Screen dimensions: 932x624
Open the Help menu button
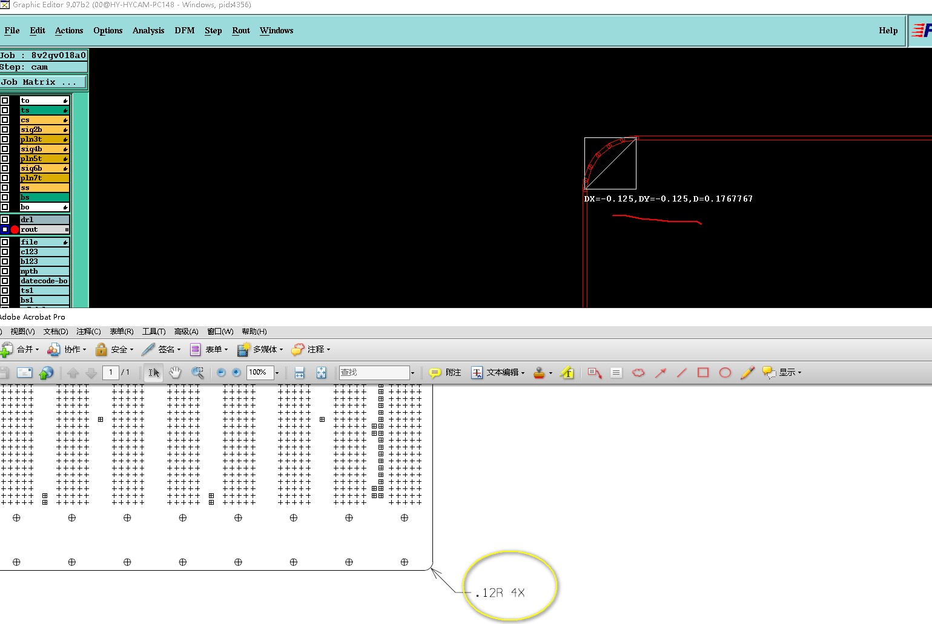tap(888, 30)
